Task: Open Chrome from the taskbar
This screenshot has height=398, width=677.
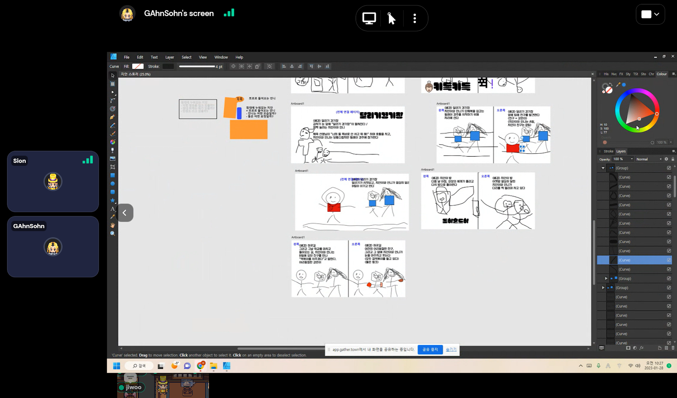Action: (201, 366)
